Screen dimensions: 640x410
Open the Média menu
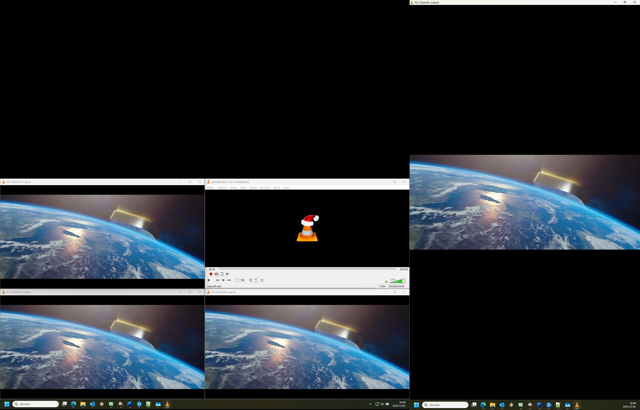coord(210,187)
